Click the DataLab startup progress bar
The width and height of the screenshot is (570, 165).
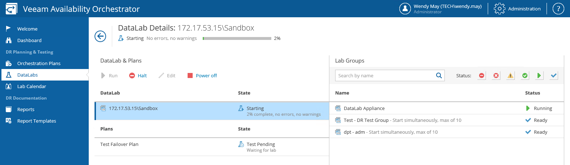click(x=237, y=38)
